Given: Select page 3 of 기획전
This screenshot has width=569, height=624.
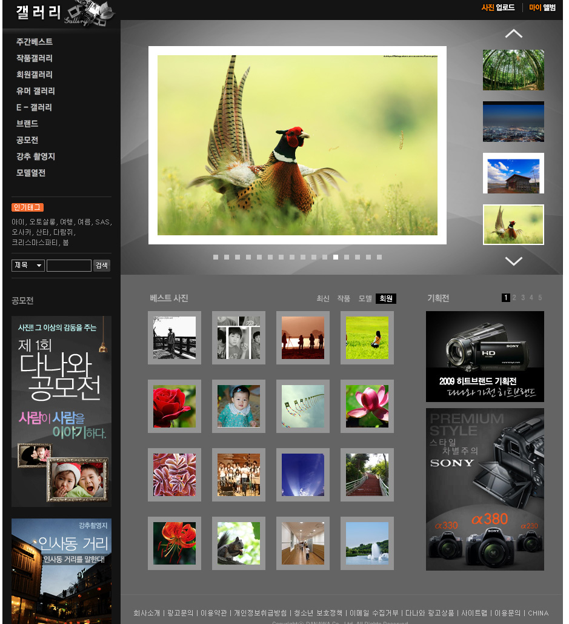Looking at the screenshot, I should pyautogui.click(x=523, y=298).
